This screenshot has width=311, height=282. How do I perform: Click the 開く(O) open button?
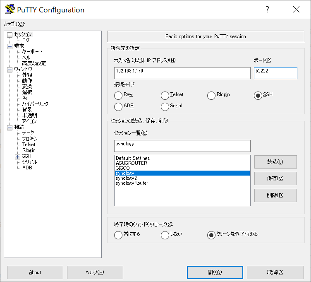click(x=215, y=272)
